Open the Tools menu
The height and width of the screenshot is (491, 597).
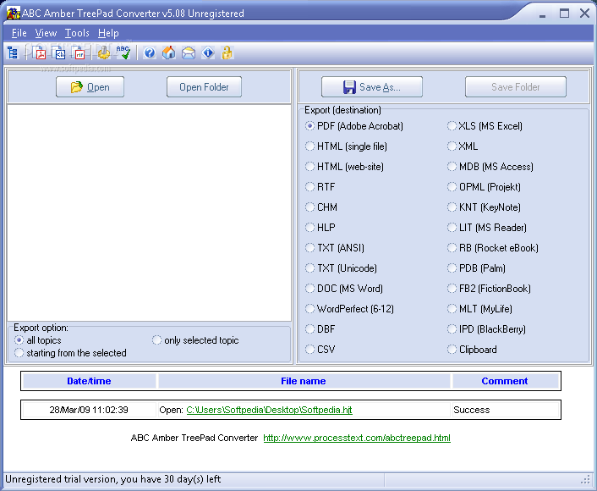point(77,33)
